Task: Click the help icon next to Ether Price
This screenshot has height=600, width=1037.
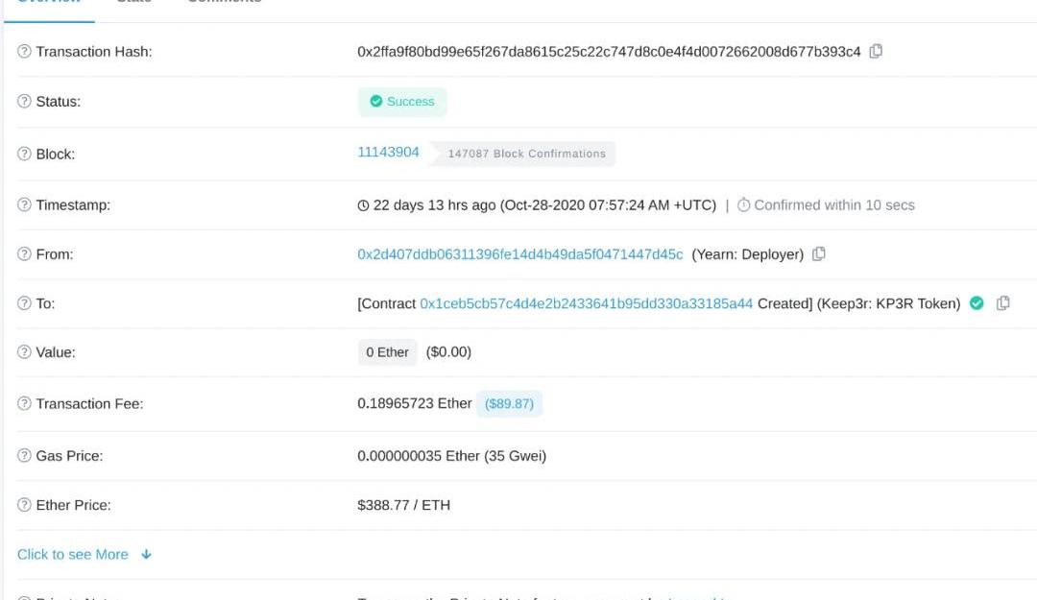Action: [x=24, y=505]
